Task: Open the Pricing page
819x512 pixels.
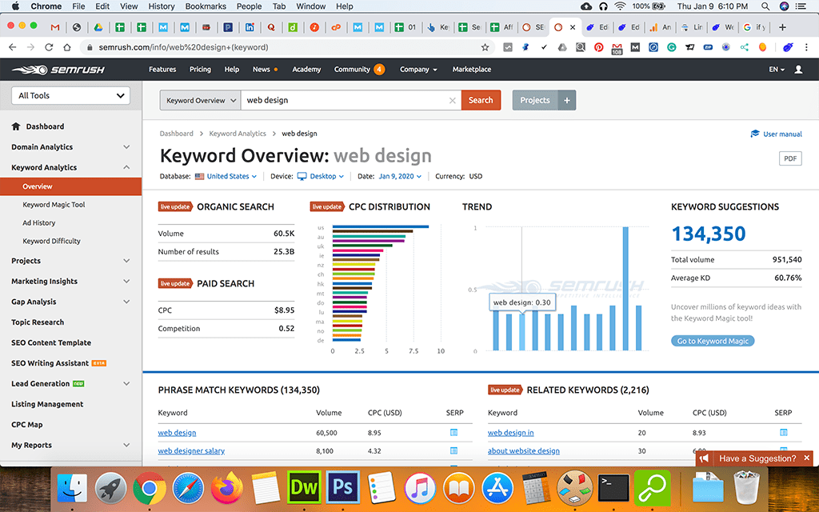Action: (x=200, y=70)
